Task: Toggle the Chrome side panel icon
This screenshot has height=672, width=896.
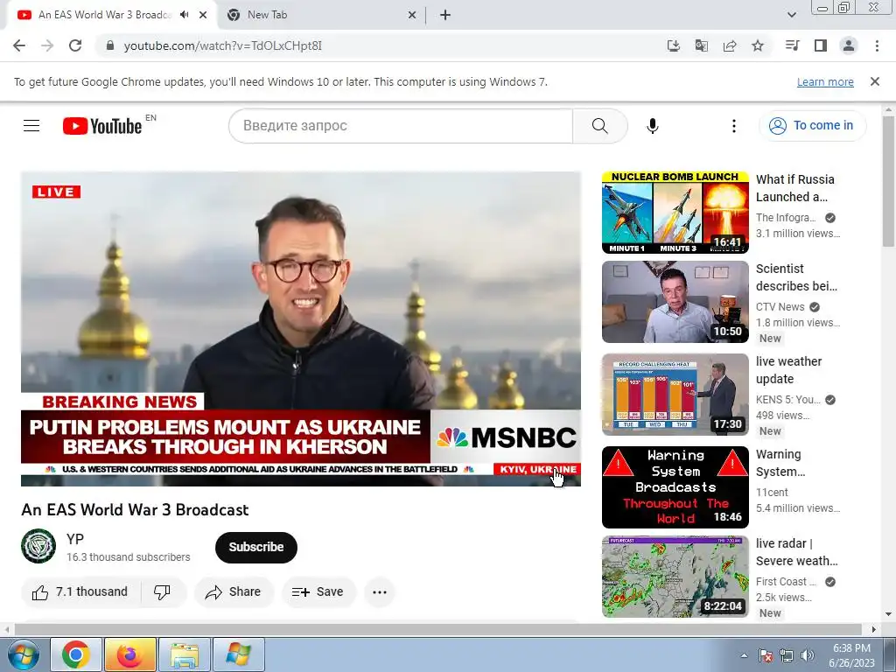Action: tap(821, 45)
